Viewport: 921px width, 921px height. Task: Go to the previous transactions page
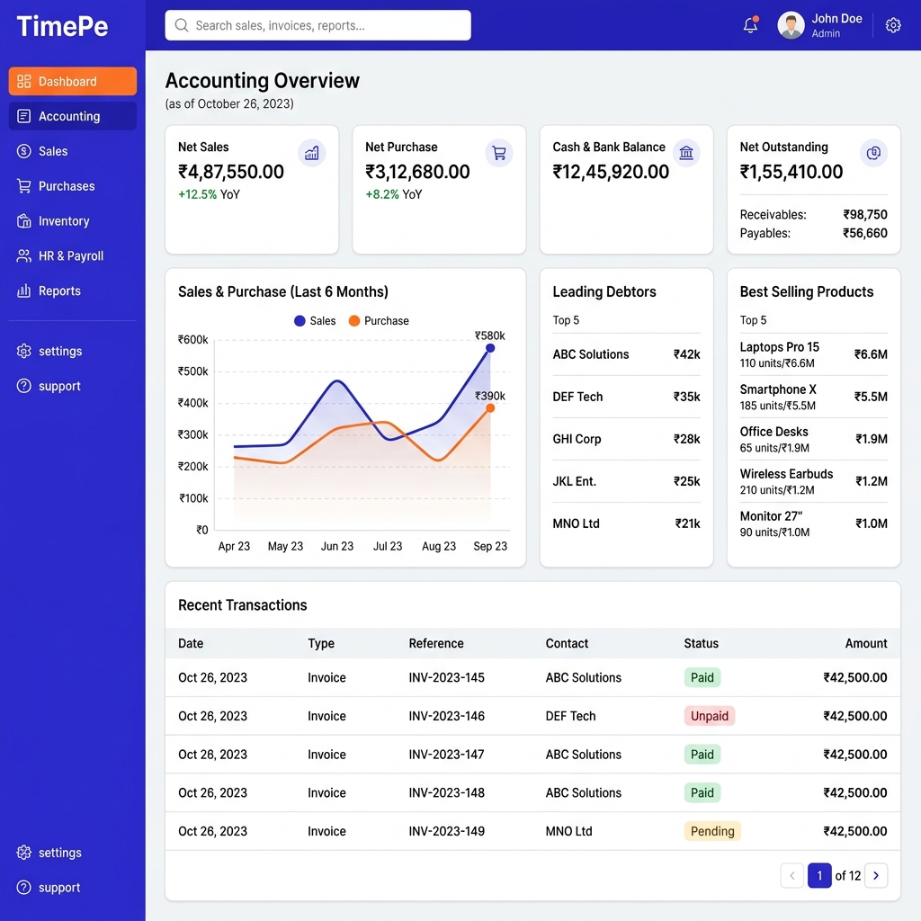(x=791, y=875)
